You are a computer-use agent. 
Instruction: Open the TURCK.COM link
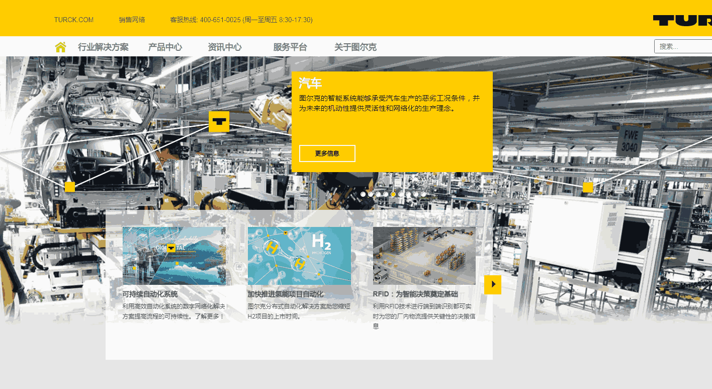[x=74, y=20]
